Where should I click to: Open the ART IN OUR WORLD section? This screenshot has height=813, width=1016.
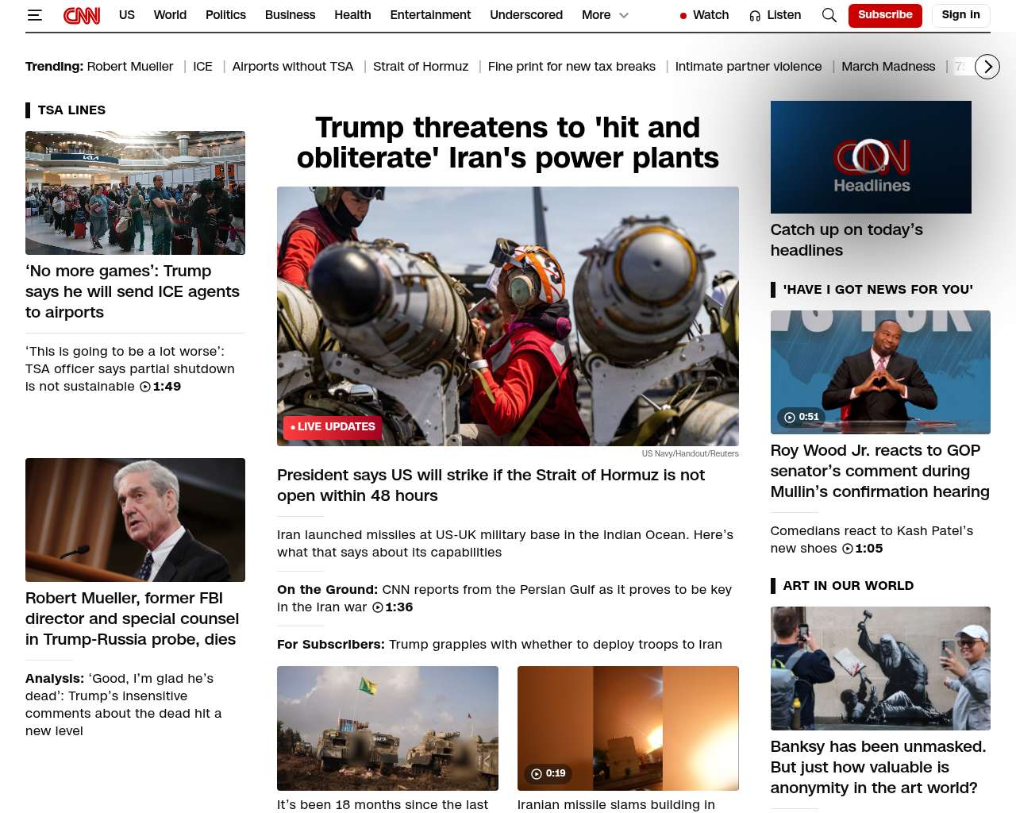coord(849,586)
